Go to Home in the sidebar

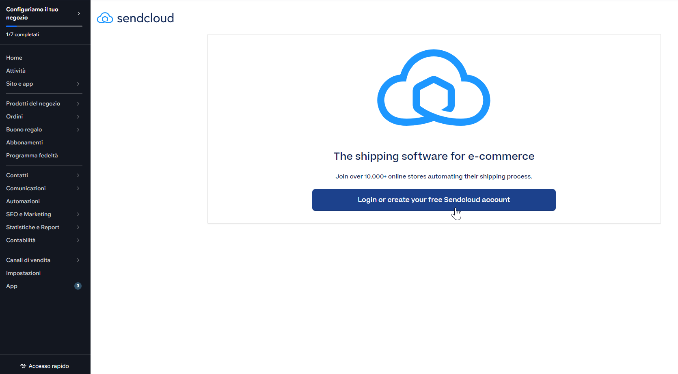pos(14,58)
